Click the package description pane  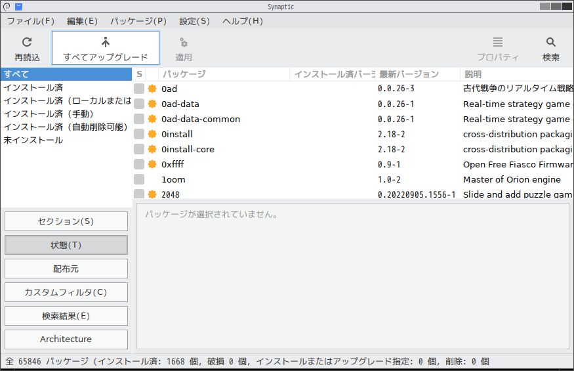[353, 276]
